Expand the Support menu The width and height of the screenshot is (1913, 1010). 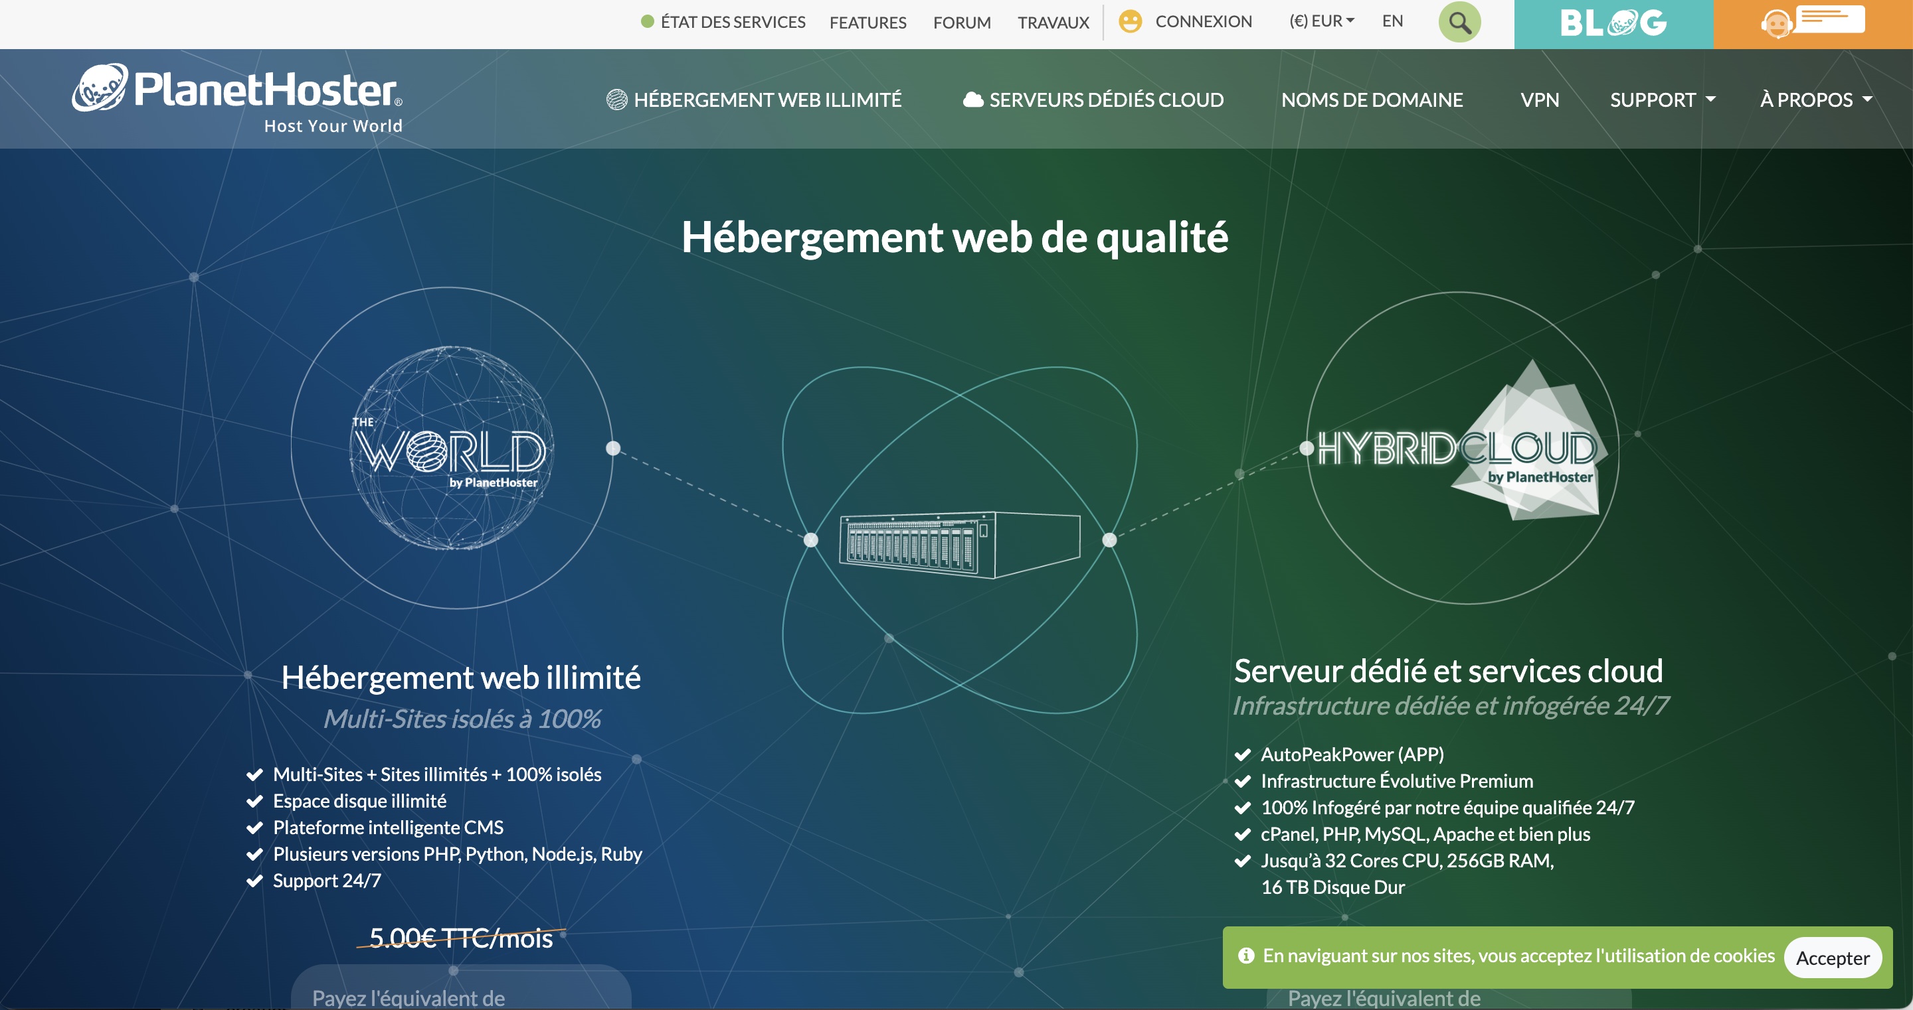(1662, 100)
